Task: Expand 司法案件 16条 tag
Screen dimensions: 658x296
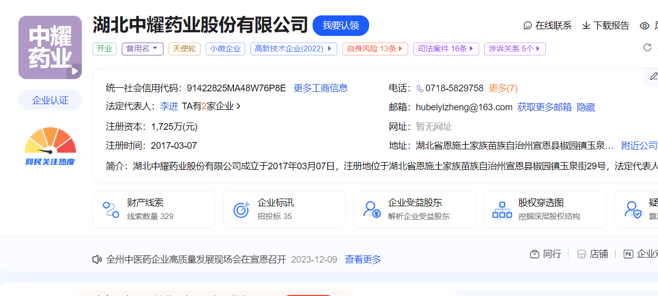Action: 446,49
